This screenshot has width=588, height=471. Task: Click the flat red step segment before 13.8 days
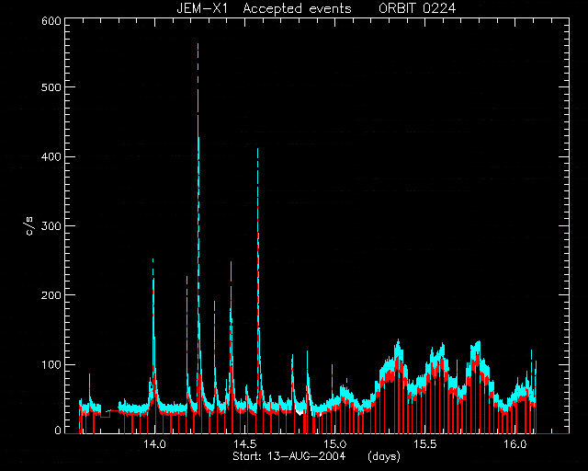(105, 417)
